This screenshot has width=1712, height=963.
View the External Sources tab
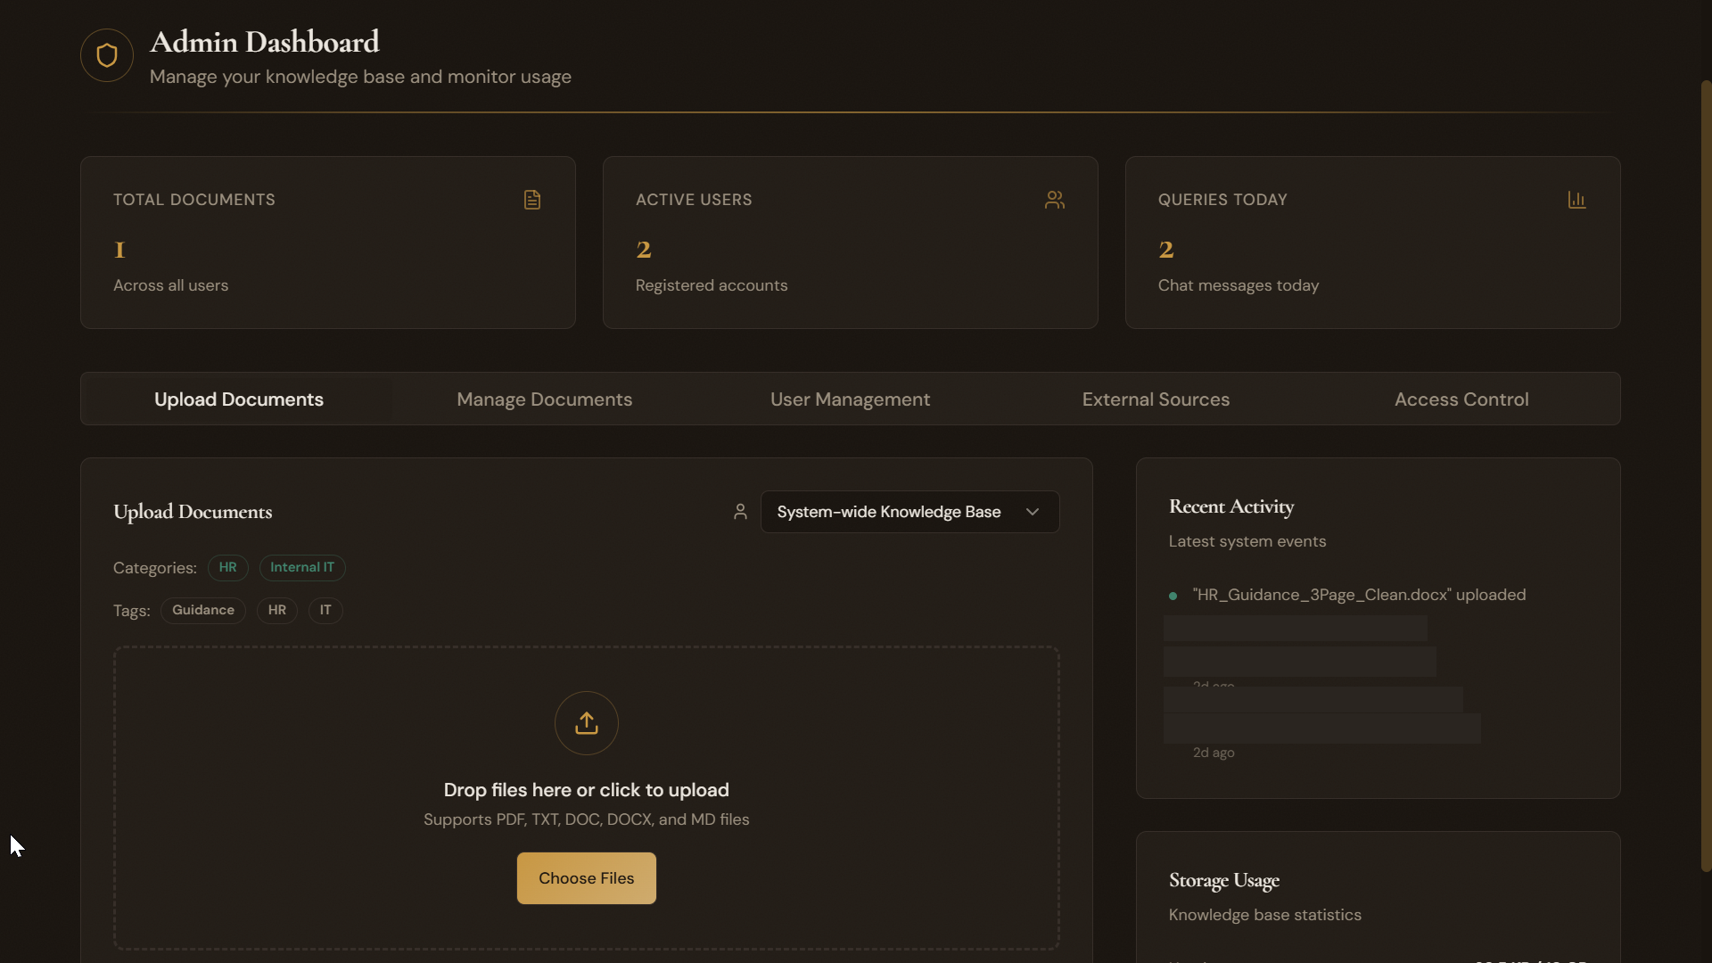click(x=1156, y=399)
